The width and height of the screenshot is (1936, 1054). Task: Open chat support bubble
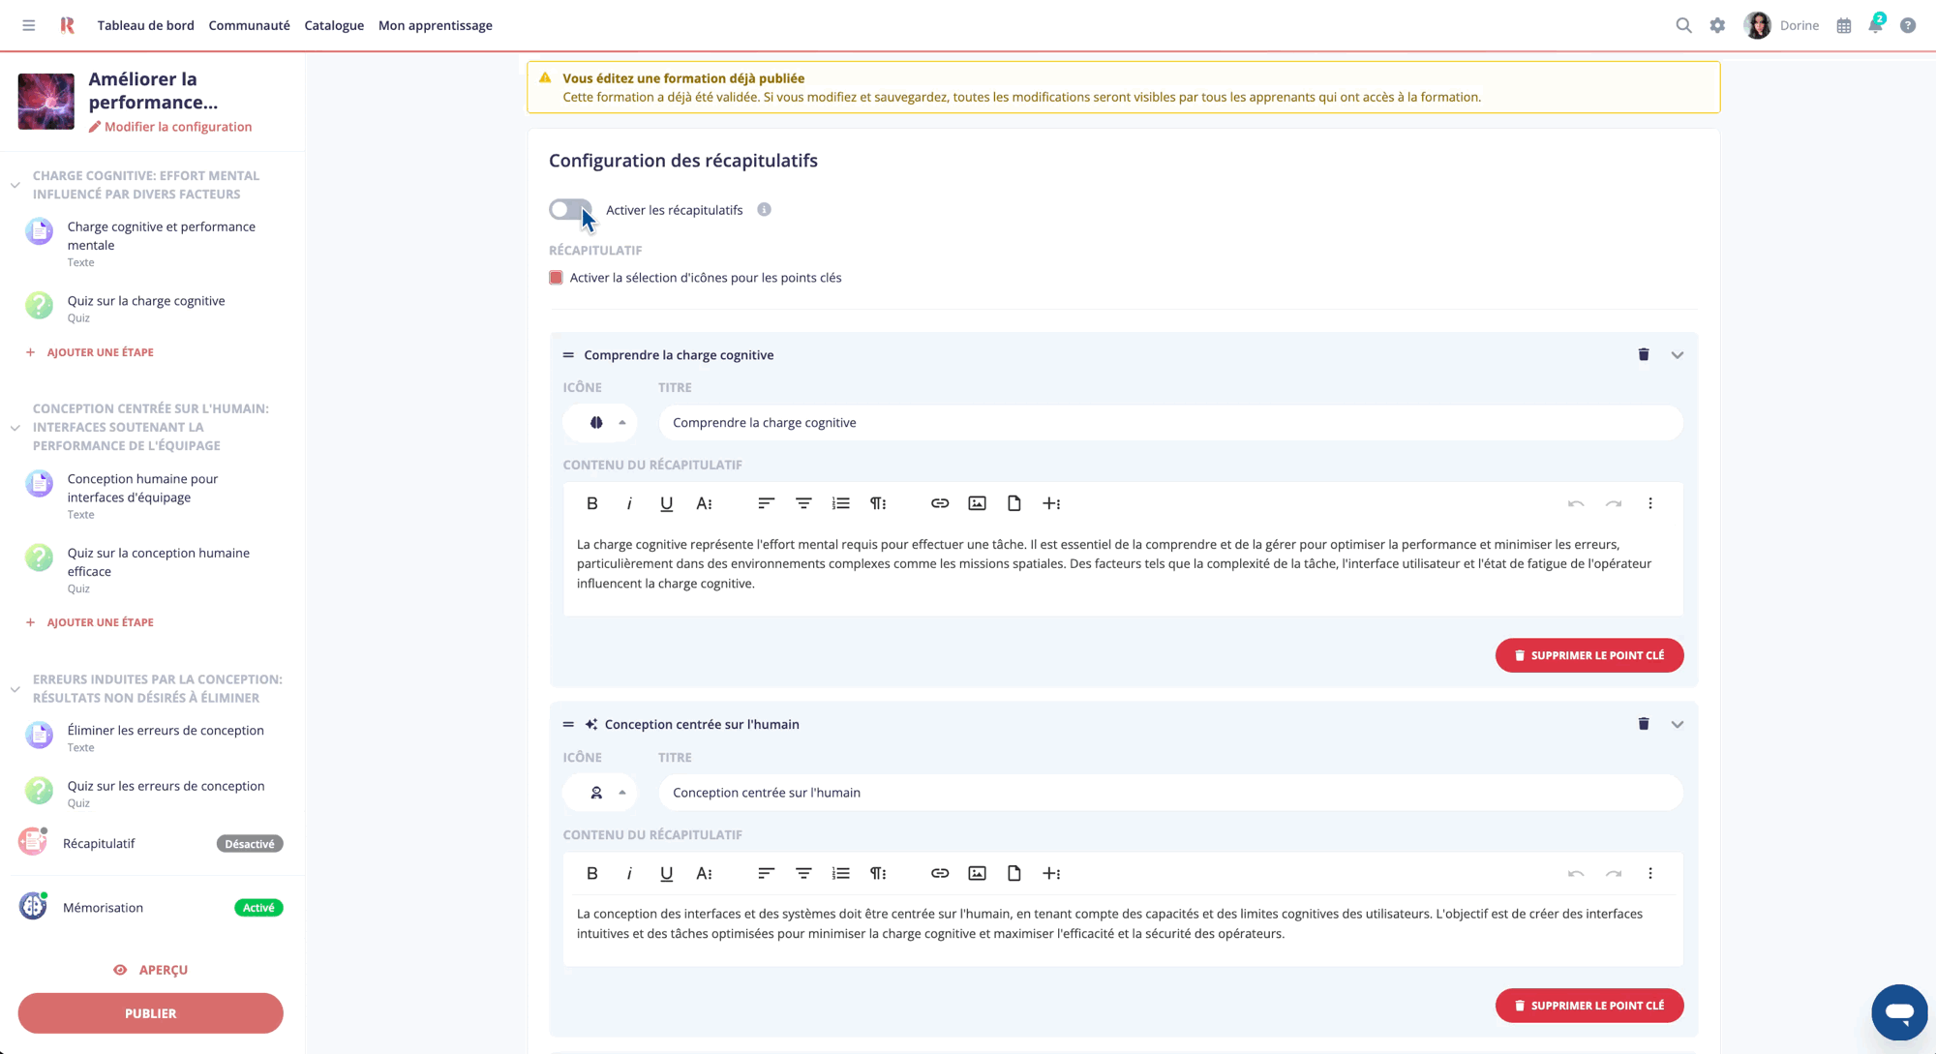pyautogui.click(x=1898, y=1012)
